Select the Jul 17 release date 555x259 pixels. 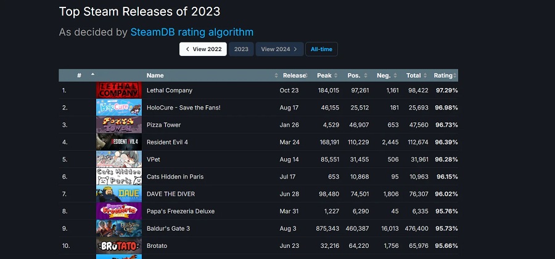tap(287, 177)
